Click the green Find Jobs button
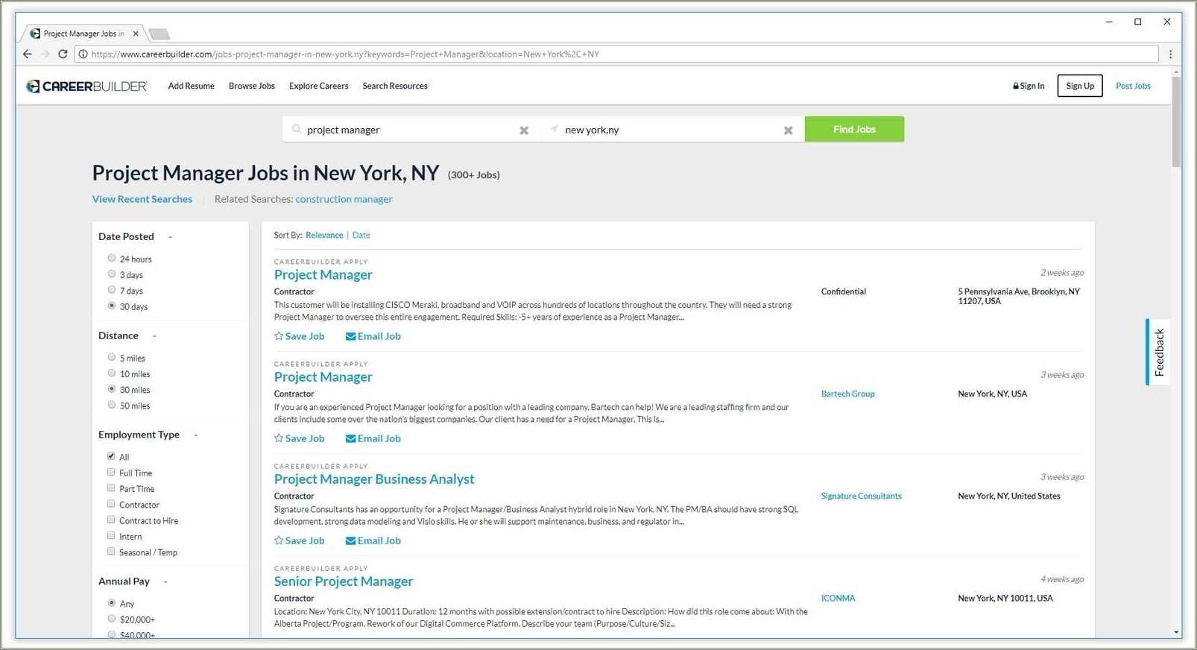1197x650 pixels. 854,129
